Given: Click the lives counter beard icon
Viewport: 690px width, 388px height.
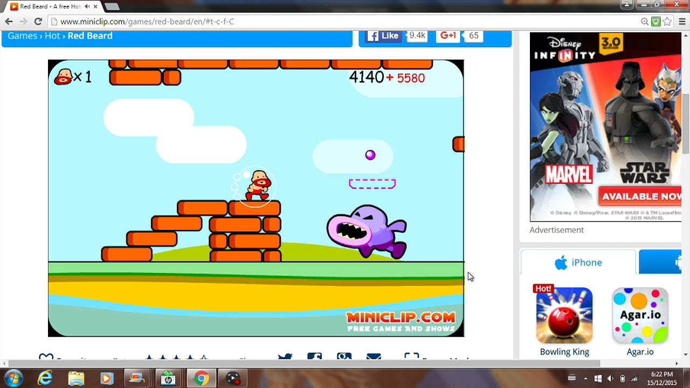Looking at the screenshot, I should (63, 77).
